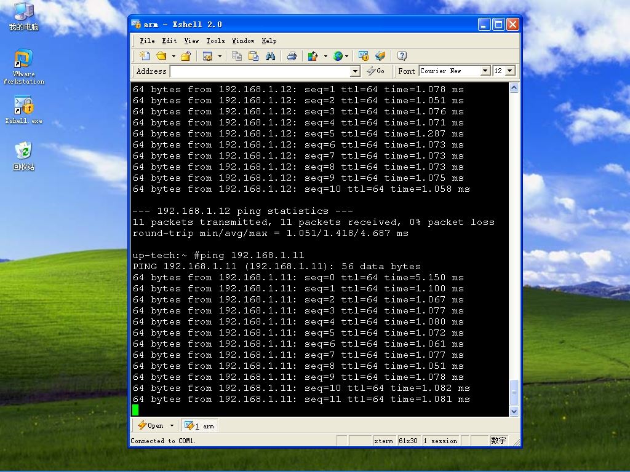The height and width of the screenshot is (472, 630).
Task: Click the Print toolbar icon
Action: (x=292, y=56)
